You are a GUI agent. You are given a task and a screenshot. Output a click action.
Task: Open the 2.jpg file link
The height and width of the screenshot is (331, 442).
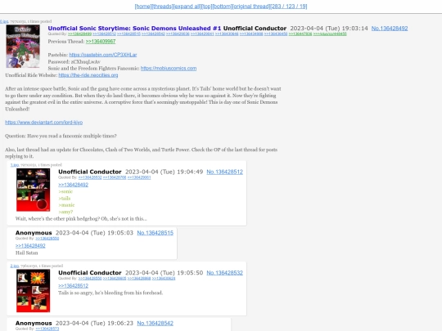click(x=15, y=266)
